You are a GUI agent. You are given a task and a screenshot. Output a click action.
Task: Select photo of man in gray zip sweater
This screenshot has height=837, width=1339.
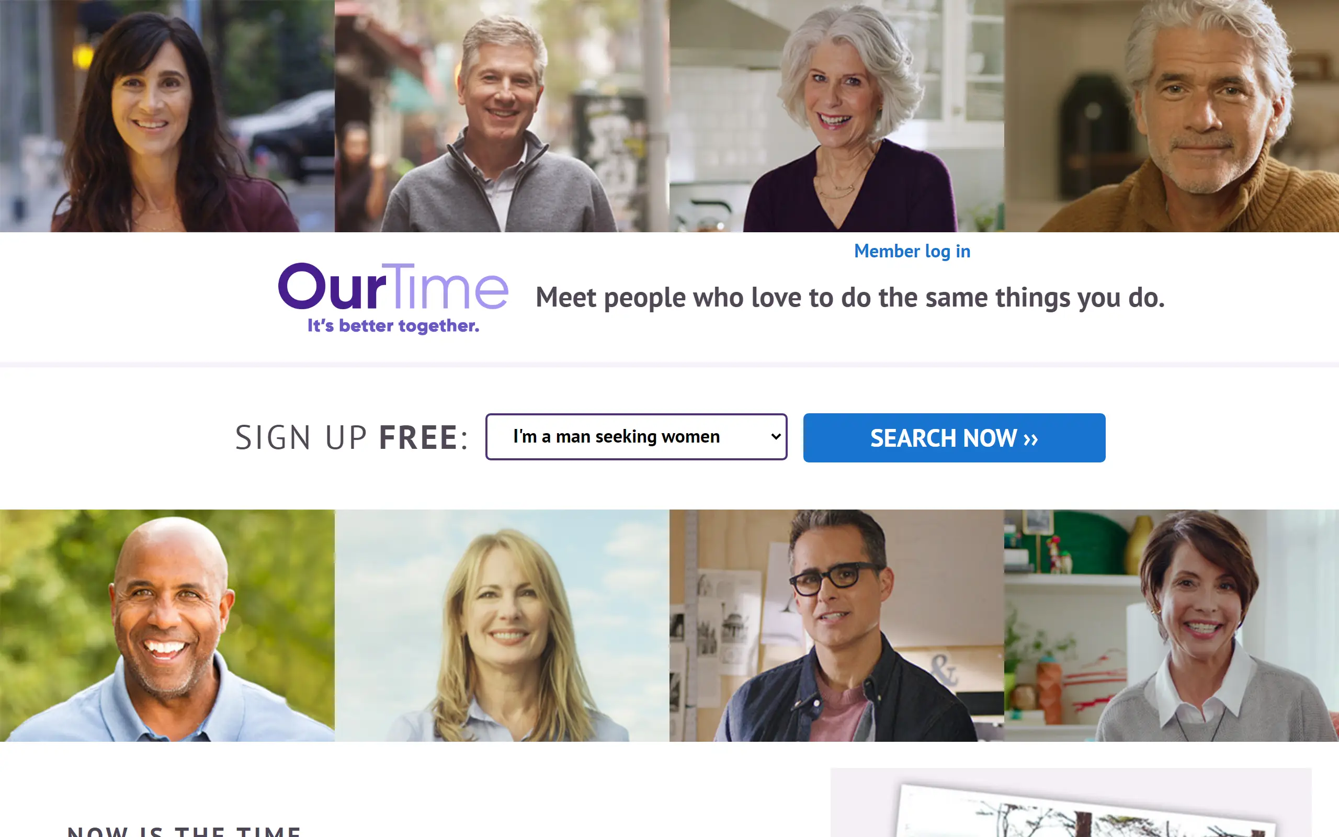pos(502,116)
